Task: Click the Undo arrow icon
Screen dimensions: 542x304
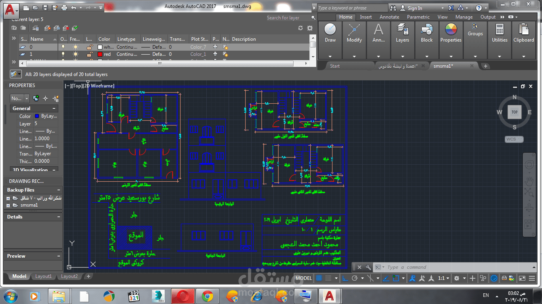Action: [x=74, y=8]
